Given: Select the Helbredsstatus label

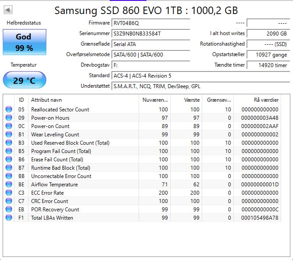Looking at the screenshot, I should tap(24, 23).
